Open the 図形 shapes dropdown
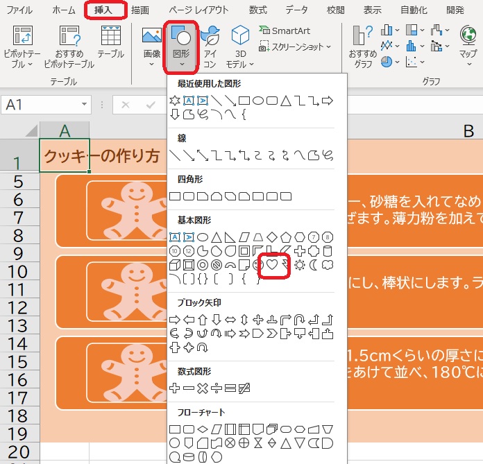Image resolution: width=483 pixels, height=464 pixels. point(181,47)
